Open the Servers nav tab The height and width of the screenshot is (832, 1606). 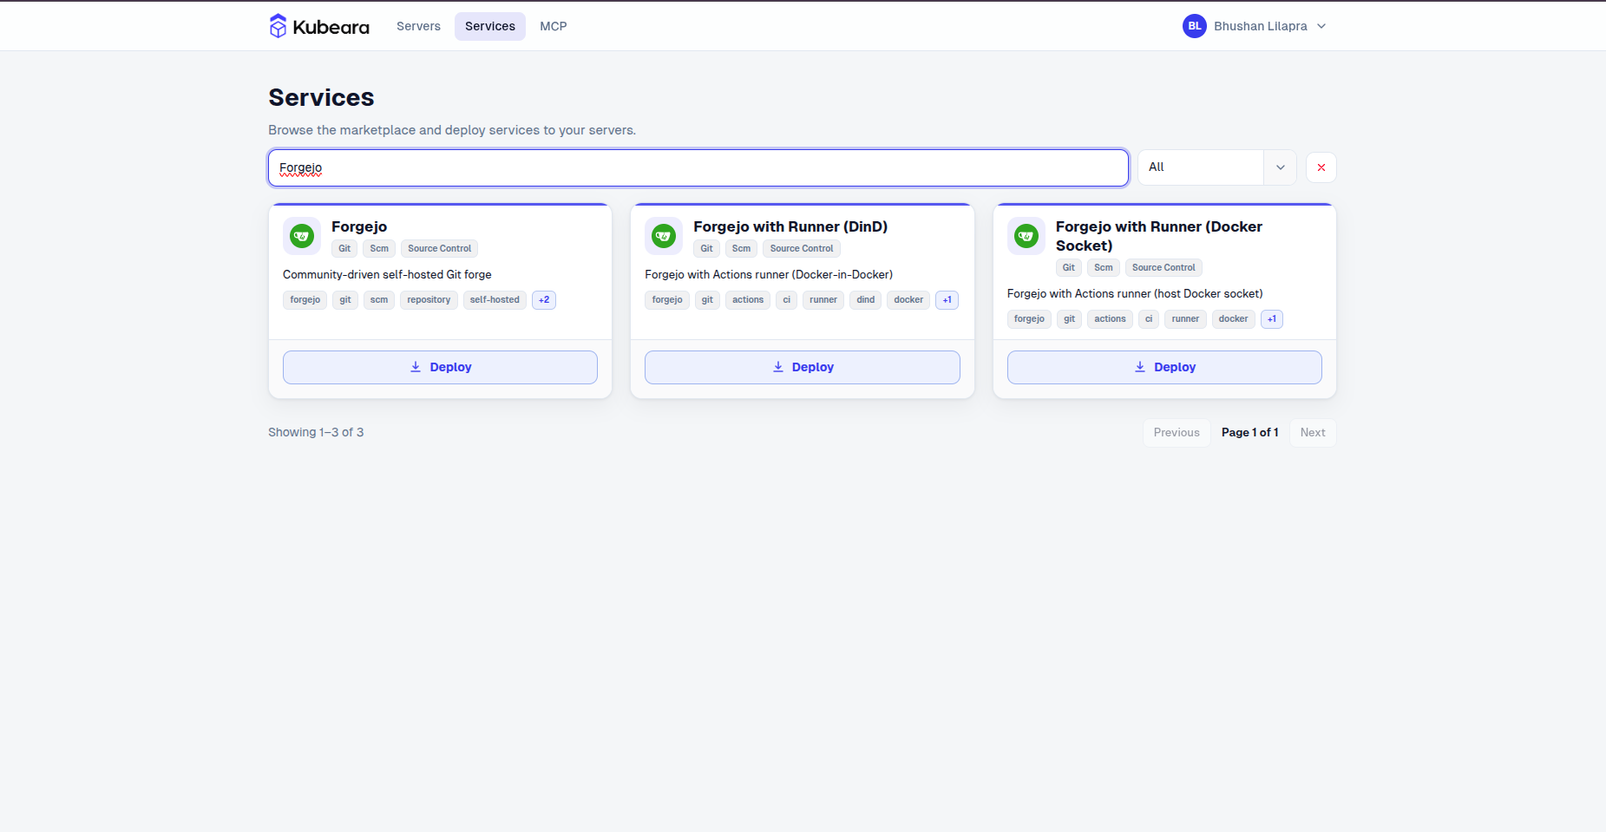(418, 26)
